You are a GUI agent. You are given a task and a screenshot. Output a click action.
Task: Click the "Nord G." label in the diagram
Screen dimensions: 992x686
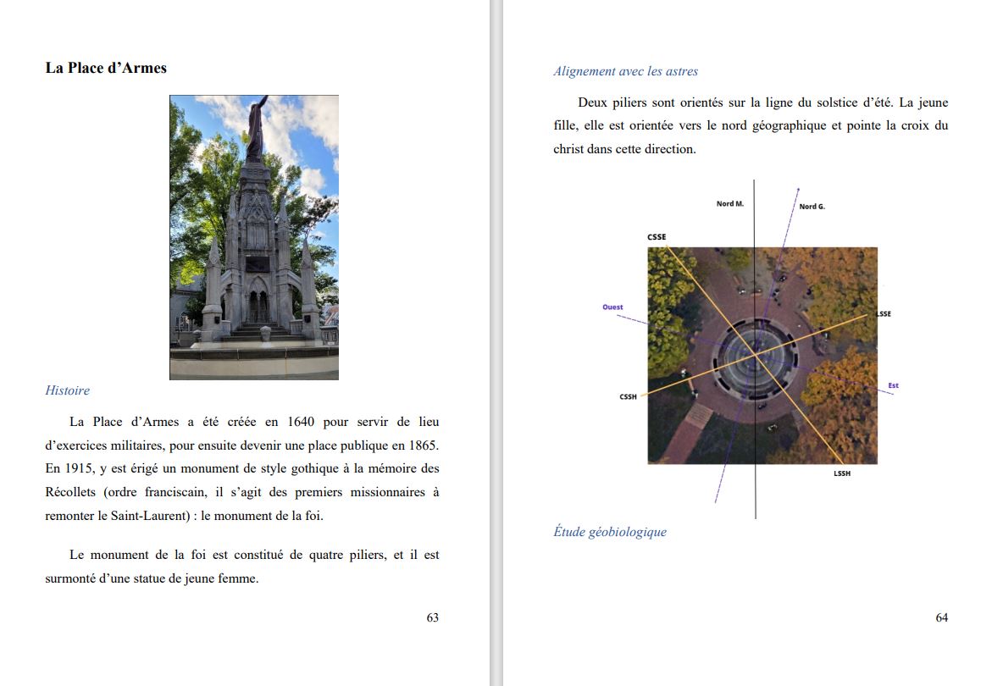[812, 207]
